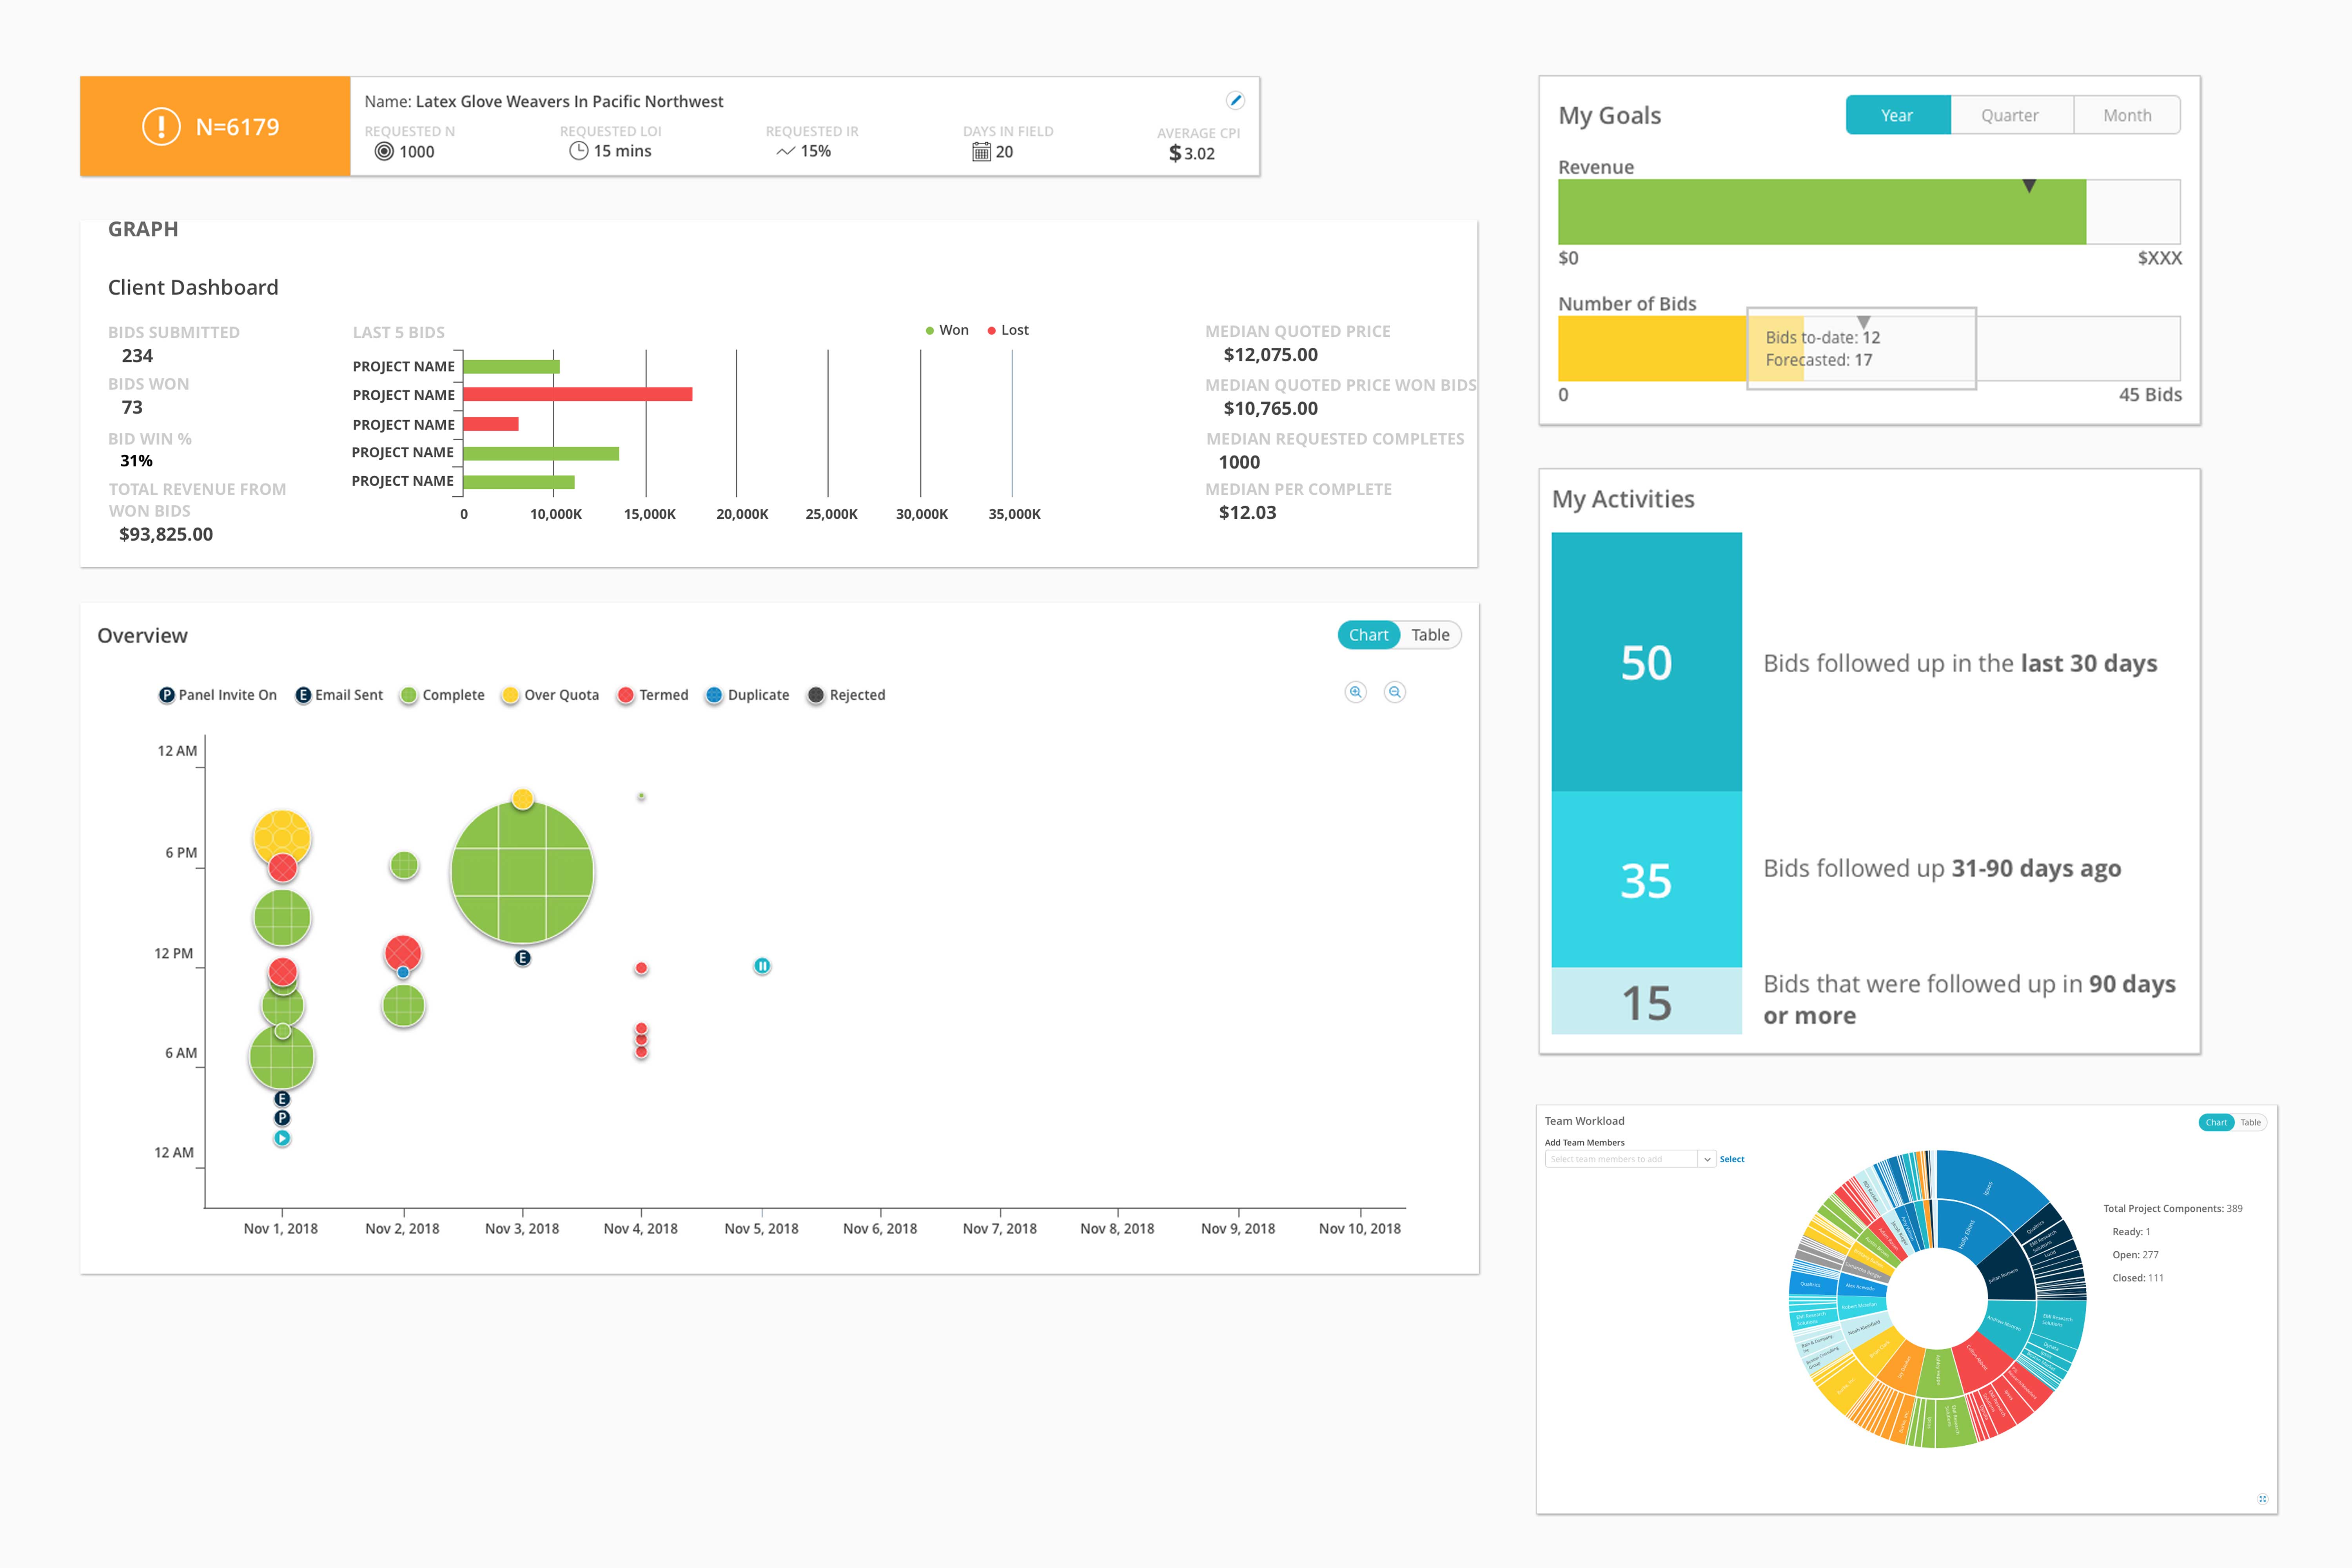Toggle Email Sent legend item
Image resolution: width=2352 pixels, height=1568 pixels.
pyautogui.click(x=339, y=695)
